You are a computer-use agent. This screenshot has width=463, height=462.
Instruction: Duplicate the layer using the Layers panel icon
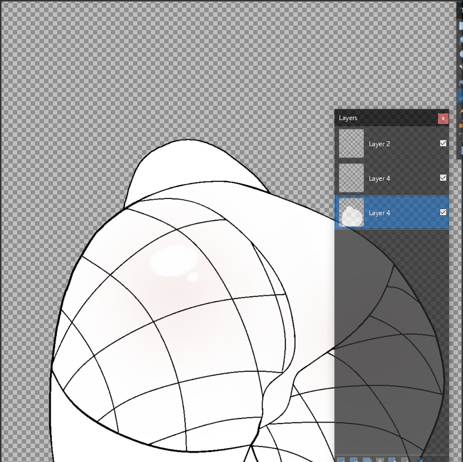(367, 460)
